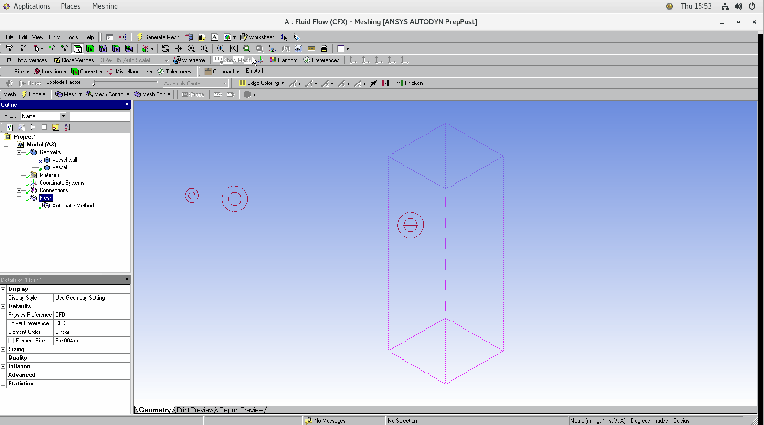
Task: Check the Element Size checkbox
Action: click(x=11, y=341)
